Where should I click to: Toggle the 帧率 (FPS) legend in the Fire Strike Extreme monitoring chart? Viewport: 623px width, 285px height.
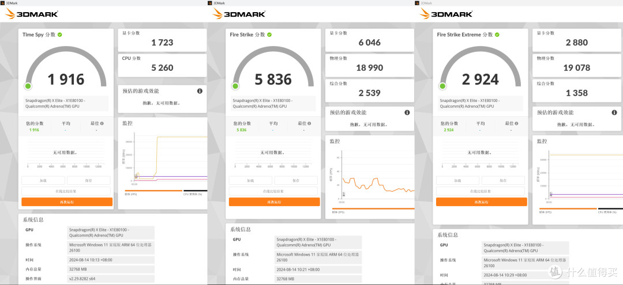pyautogui.click(x=568, y=211)
